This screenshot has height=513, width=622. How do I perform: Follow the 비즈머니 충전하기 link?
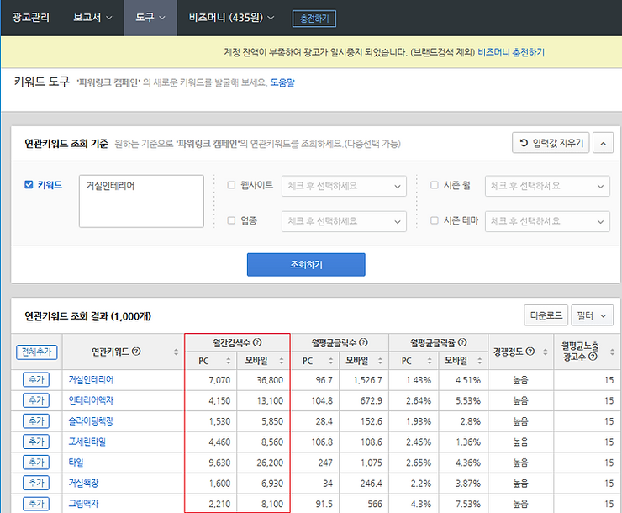(x=511, y=52)
